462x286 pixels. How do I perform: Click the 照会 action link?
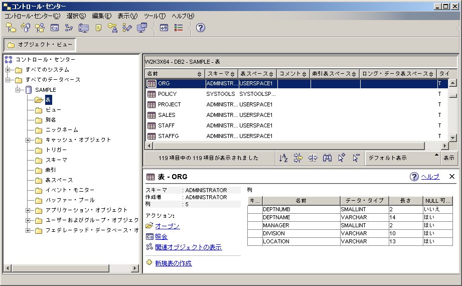161,237
